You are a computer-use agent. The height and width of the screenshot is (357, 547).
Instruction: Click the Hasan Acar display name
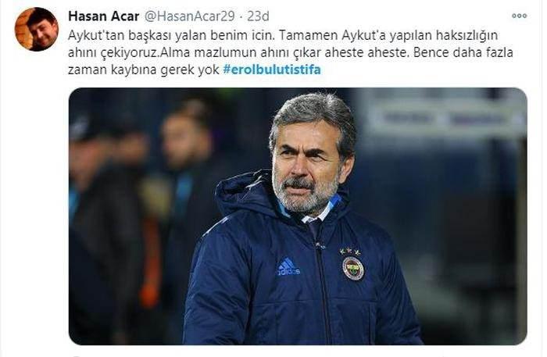[104, 16]
